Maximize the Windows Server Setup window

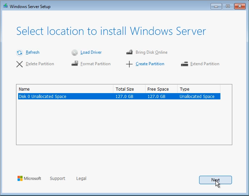coord(228,6)
